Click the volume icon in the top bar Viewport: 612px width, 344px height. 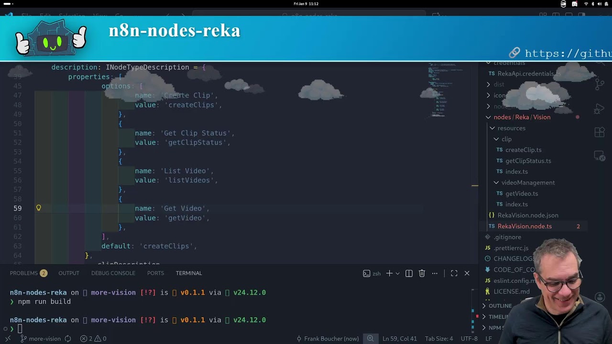tap(599, 4)
